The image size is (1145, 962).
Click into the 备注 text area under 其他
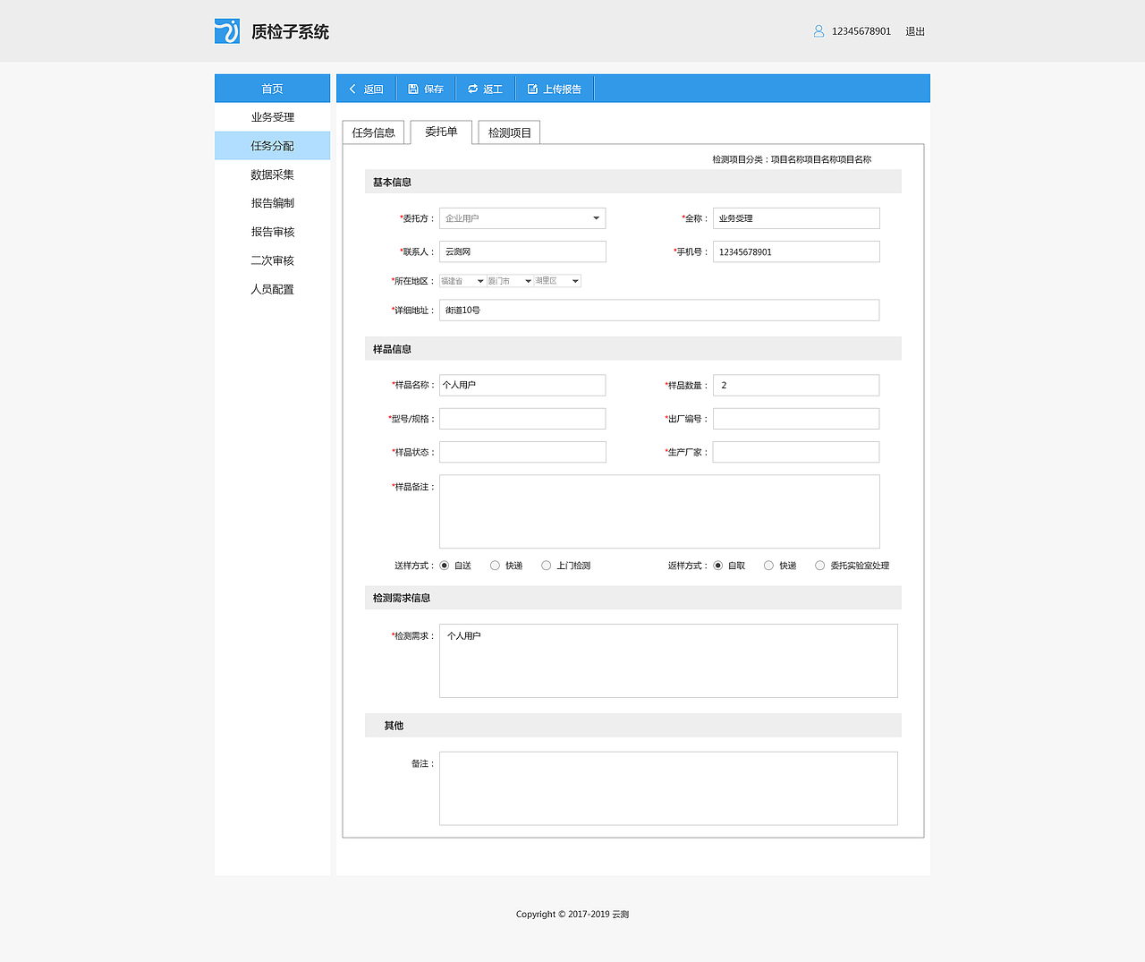[x=668, y=788]
